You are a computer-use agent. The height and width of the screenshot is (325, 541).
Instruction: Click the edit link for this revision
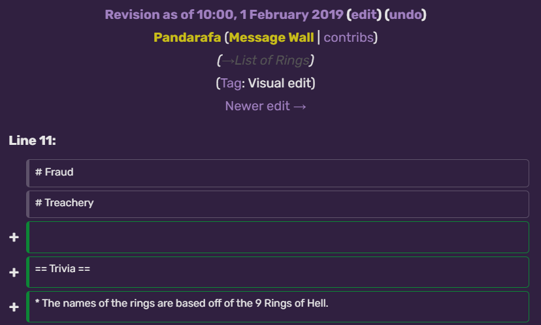pyautogui.click(x=364, y=14)
